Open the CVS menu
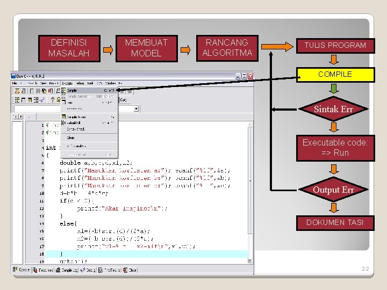 (x=99, y=83)
